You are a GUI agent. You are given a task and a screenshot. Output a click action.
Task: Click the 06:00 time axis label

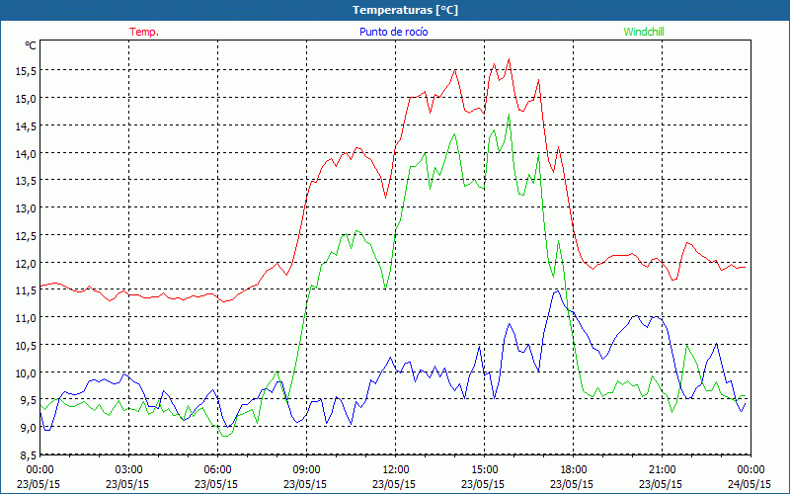click(x=217, y=470)
